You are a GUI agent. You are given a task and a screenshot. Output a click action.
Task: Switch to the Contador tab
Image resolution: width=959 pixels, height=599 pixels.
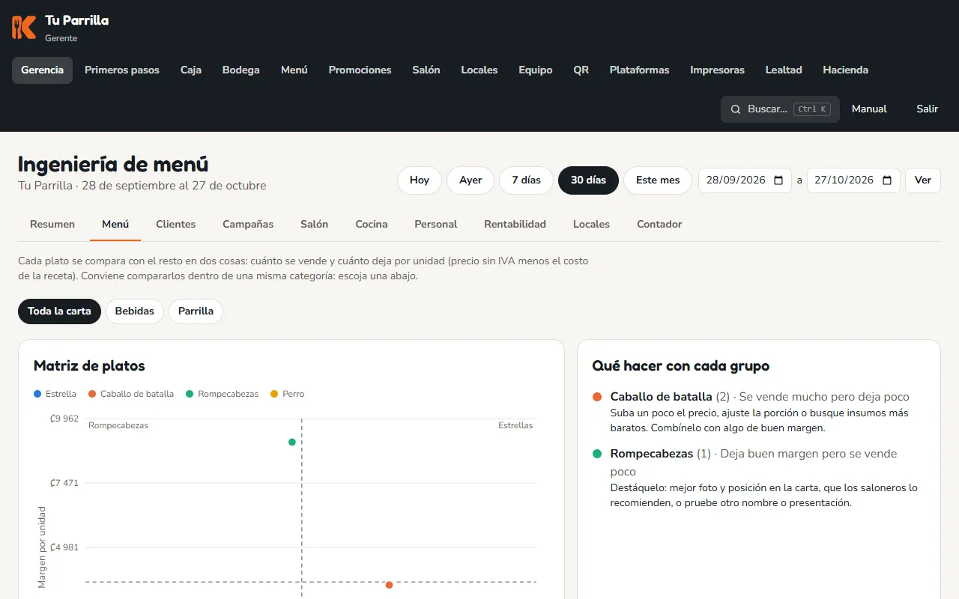[659, 225]
